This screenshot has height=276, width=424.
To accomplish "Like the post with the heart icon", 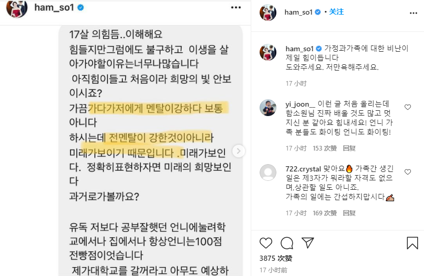I will [266, 243].
